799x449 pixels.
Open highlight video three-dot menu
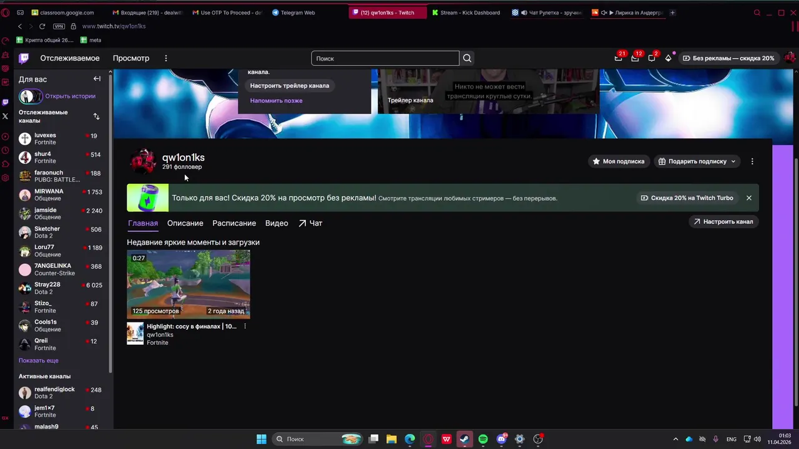(245, 326)
